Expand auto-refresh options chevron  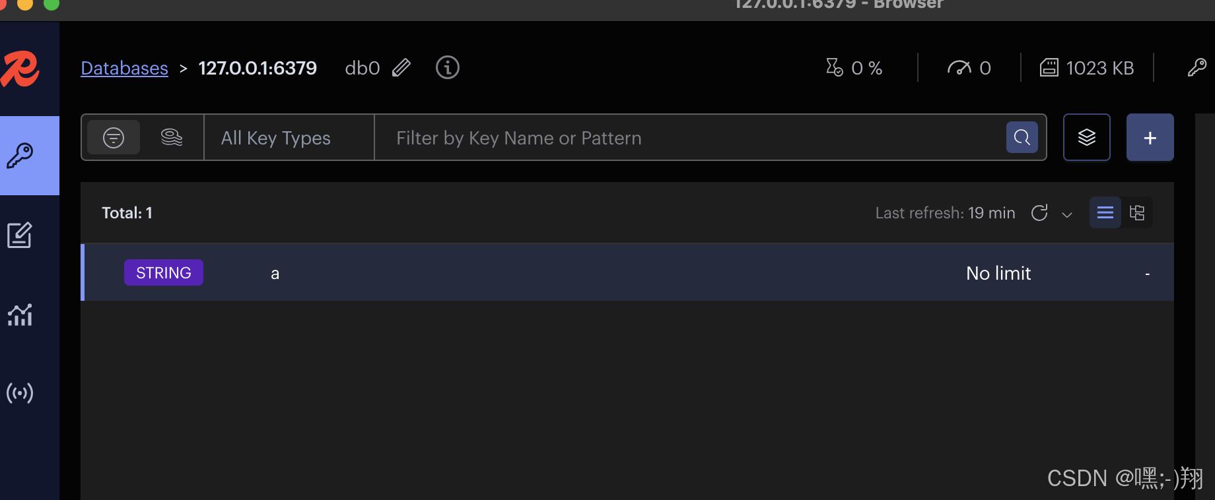[1067, 214]
